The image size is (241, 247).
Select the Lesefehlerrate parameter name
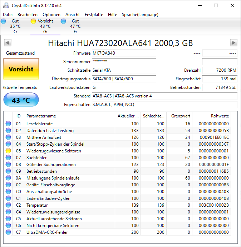[x=39, y=124]
